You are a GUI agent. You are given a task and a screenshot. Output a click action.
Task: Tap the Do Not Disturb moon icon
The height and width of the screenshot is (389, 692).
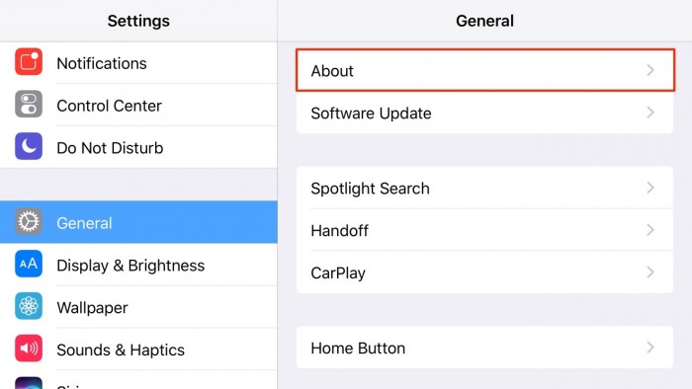(29, 146)
